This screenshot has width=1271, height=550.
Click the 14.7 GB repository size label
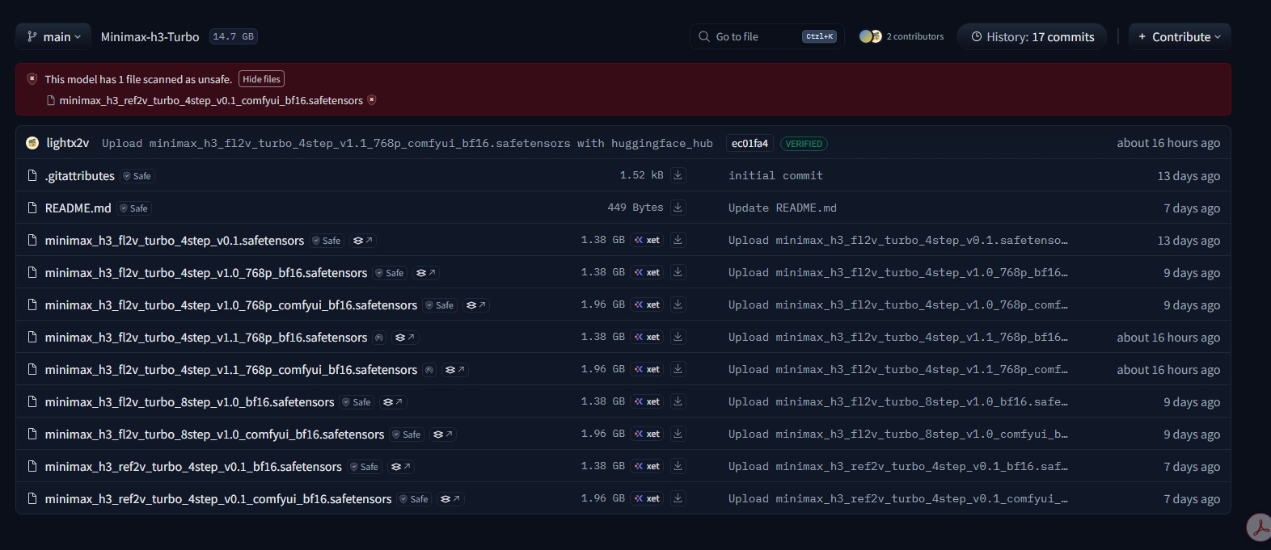(x=234, y=36)
